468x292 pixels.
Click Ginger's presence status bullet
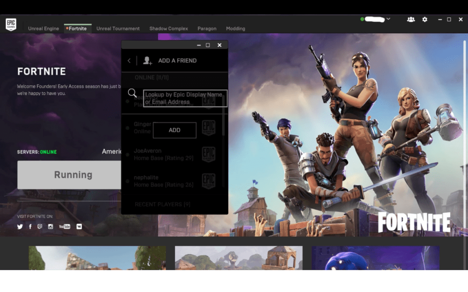pos(128,128)
